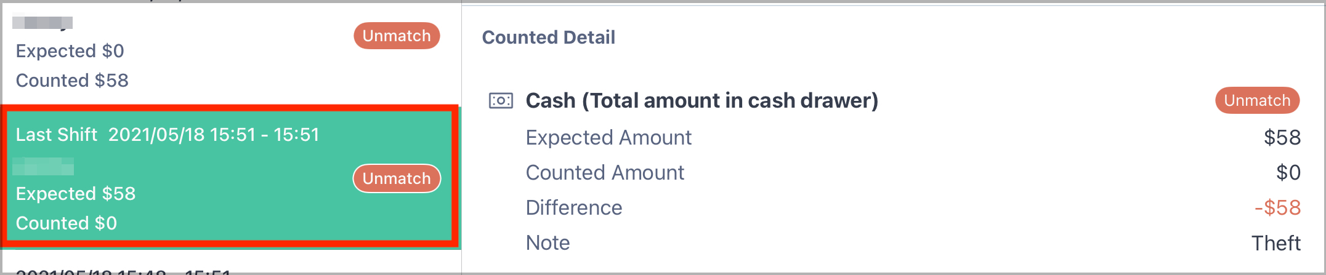
Task: Click the Difference row label
Action: [574, 207]
